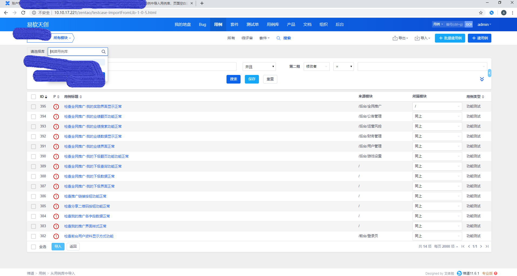
Task: Bookmark this page with the star icon
Action: click(x=481, y=13)
